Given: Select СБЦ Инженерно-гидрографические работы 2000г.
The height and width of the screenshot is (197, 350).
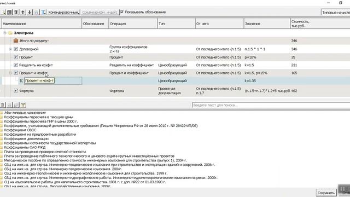Looking at the screenshot, I should 110,178.
